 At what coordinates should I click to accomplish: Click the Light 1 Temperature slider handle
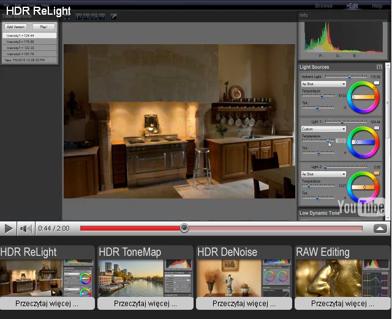click(328, 142)
